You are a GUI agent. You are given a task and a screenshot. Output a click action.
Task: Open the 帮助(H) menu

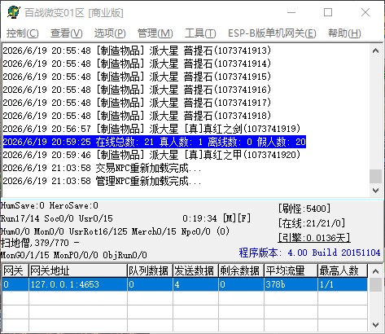click(344, 33)
